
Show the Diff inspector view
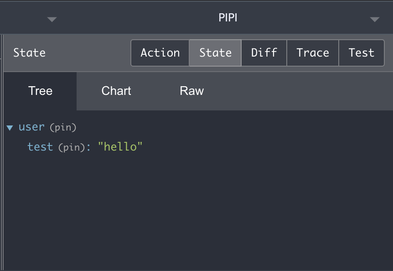point(264,53)
